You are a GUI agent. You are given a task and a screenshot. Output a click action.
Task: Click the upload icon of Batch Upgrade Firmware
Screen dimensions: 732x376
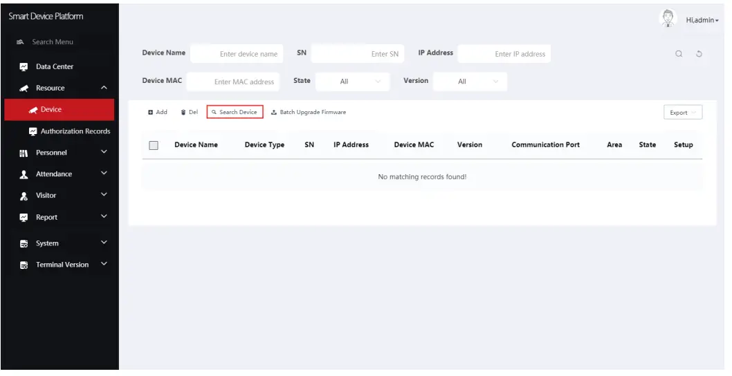click(x=274, y=113)
